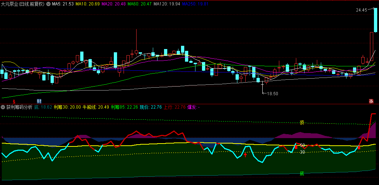The image size is (379, 185).
Task: Click the blue 财 marker icon
Action: pos(39,101)
